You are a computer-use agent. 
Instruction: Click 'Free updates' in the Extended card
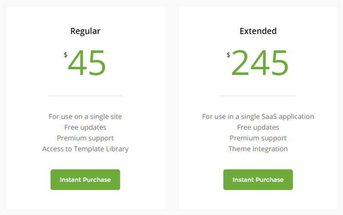258,127
